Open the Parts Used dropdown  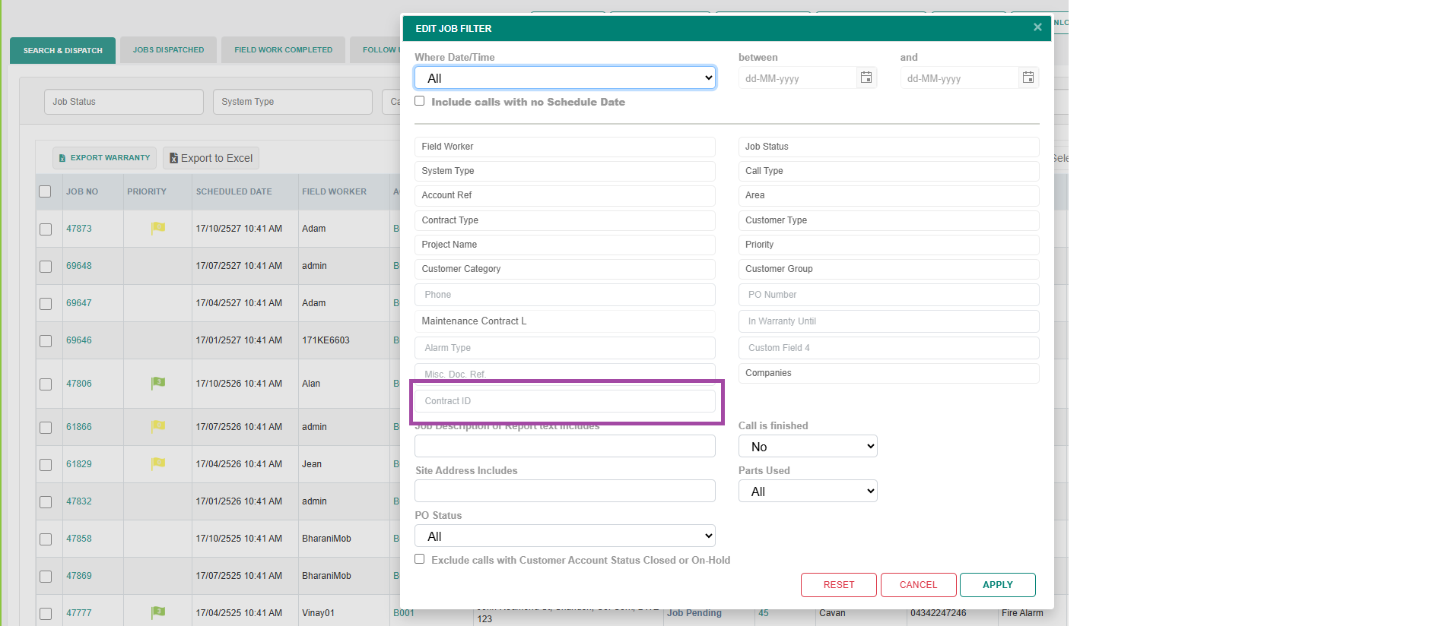pos(808,491)
